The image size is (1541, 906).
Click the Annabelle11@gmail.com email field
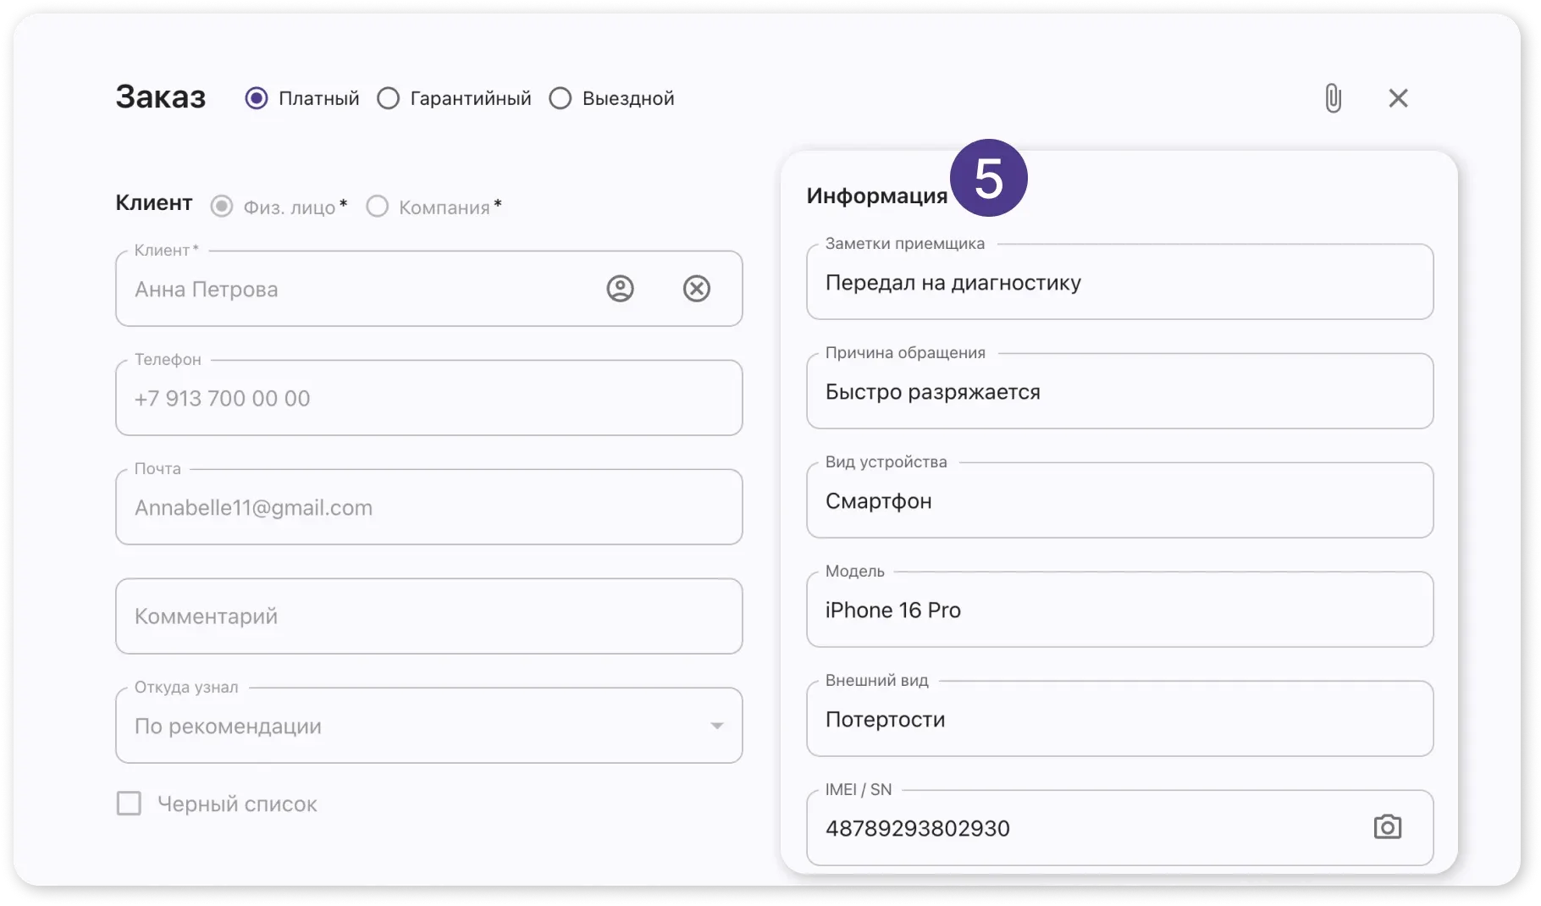point(423,506)
